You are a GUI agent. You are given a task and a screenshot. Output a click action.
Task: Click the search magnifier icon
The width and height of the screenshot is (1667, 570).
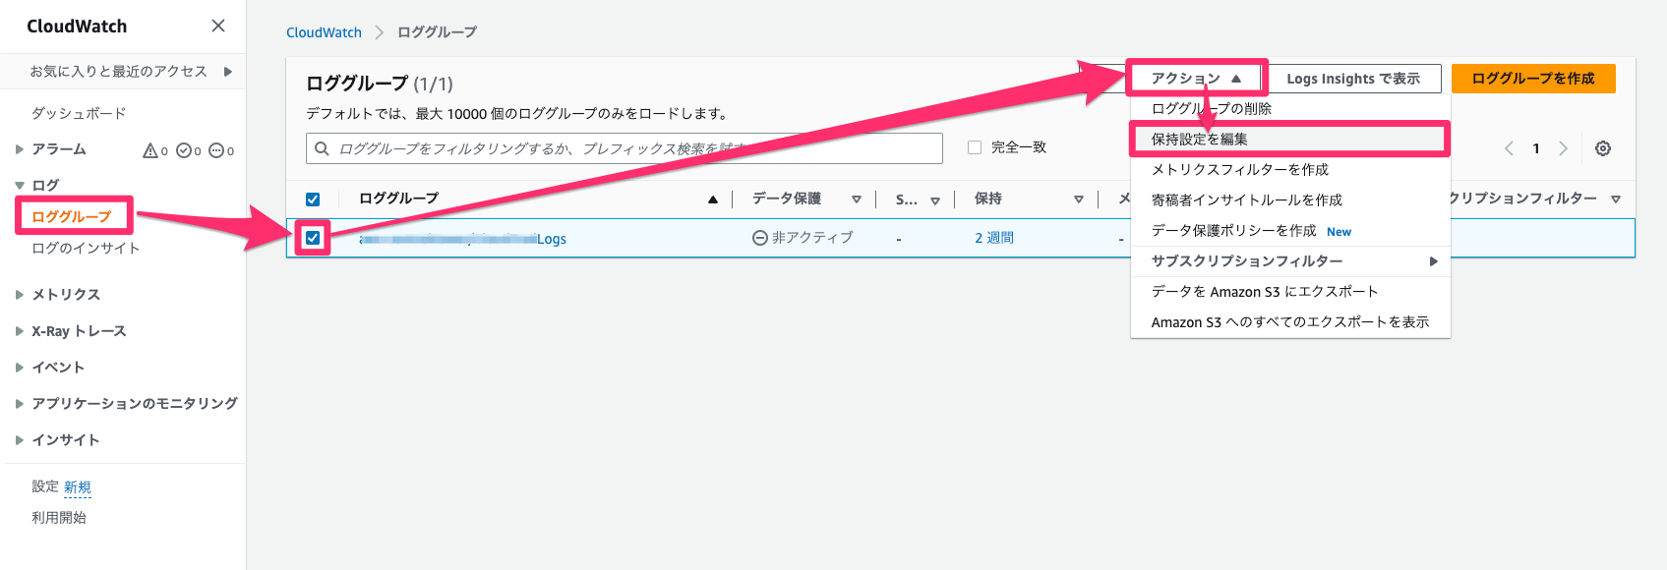(322, 148)
